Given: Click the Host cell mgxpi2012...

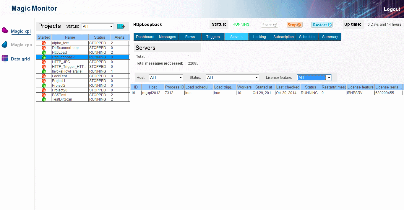Looking at the screenshot, I should point(153,93).
